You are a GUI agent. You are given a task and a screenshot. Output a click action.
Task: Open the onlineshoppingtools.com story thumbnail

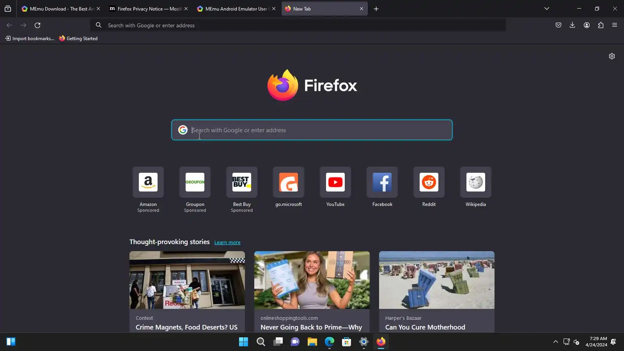(x=312, y=280)
